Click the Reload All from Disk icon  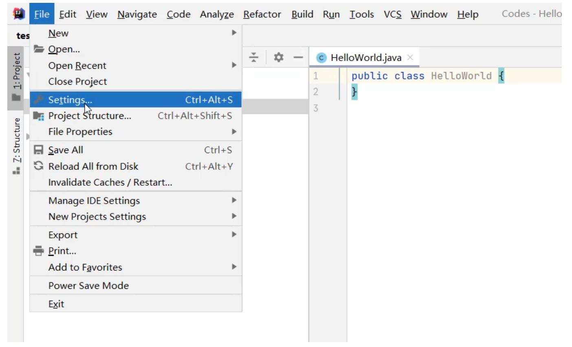[39, 166]
